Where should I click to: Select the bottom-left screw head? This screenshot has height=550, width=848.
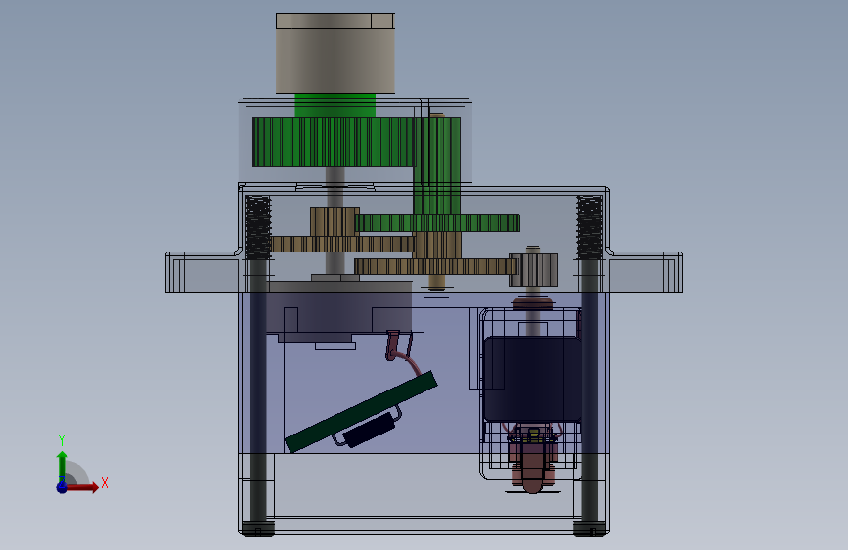[257, 528]
